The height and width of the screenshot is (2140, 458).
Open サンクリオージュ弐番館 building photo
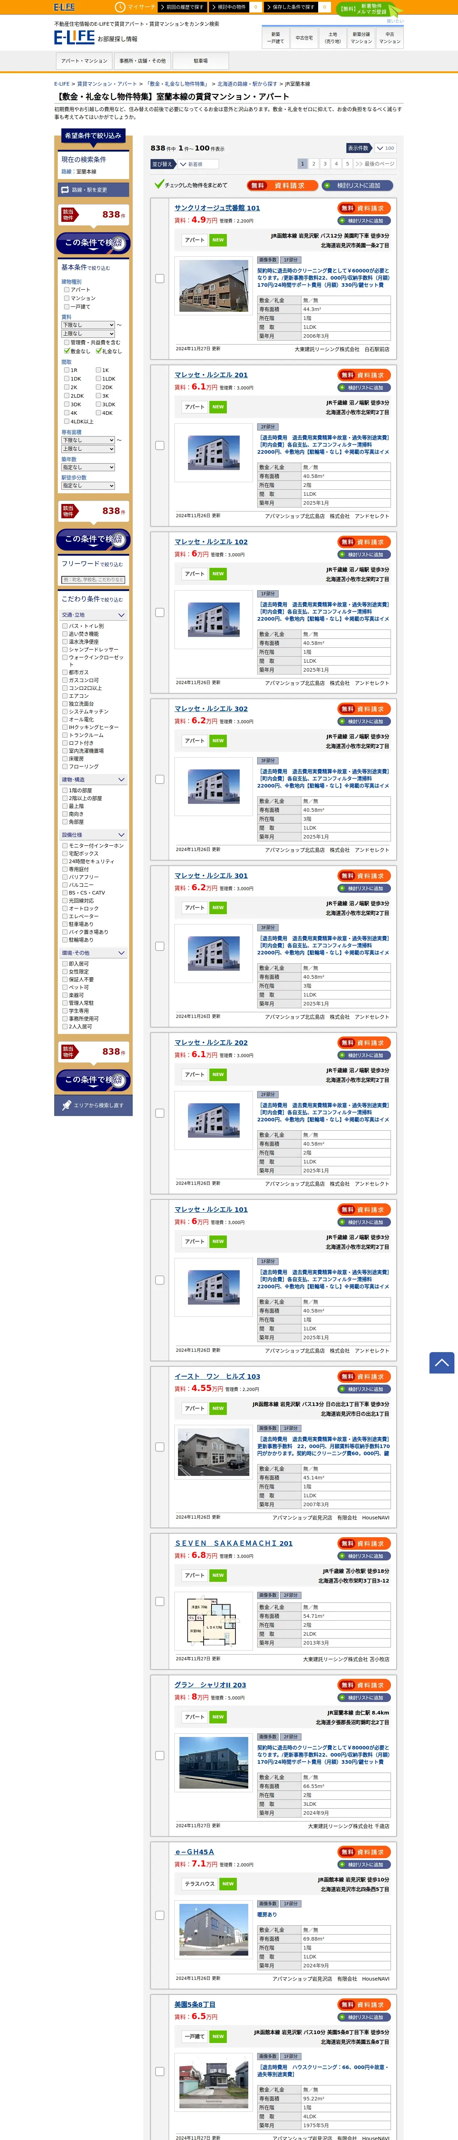tap(214, 286)
